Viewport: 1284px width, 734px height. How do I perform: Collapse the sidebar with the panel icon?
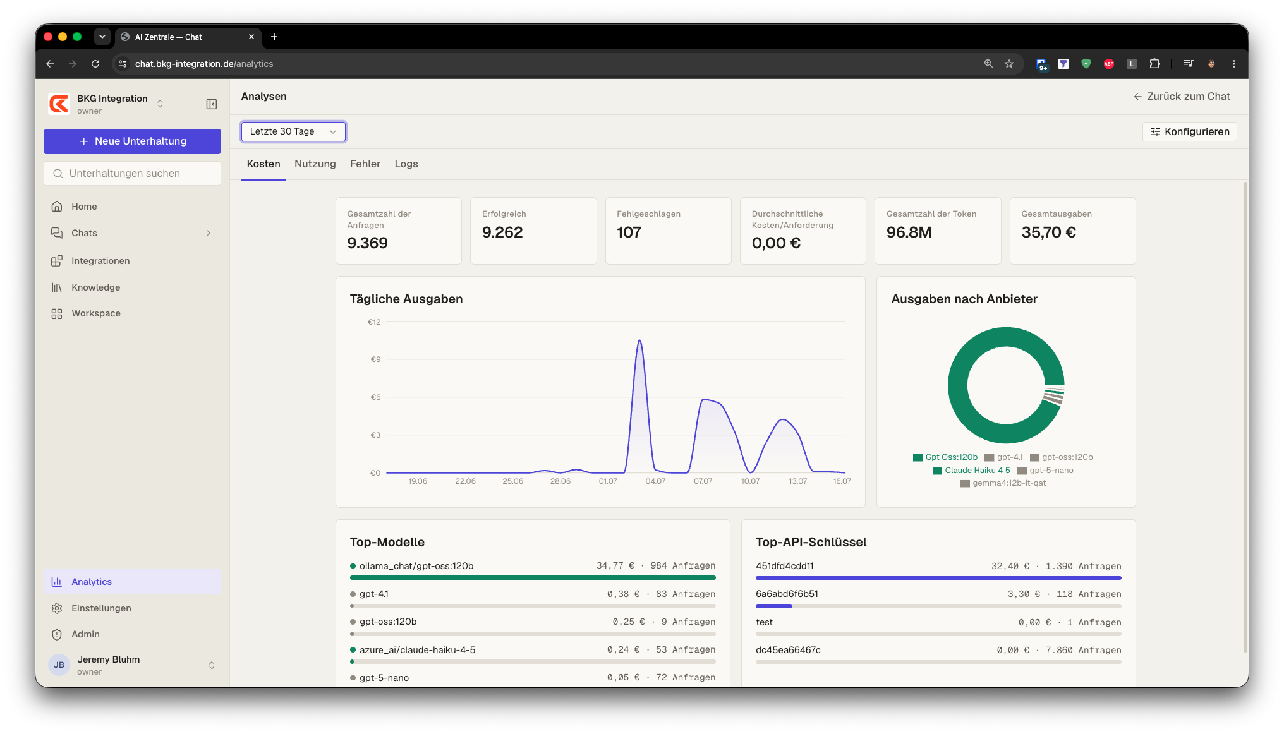click(212, 104)
